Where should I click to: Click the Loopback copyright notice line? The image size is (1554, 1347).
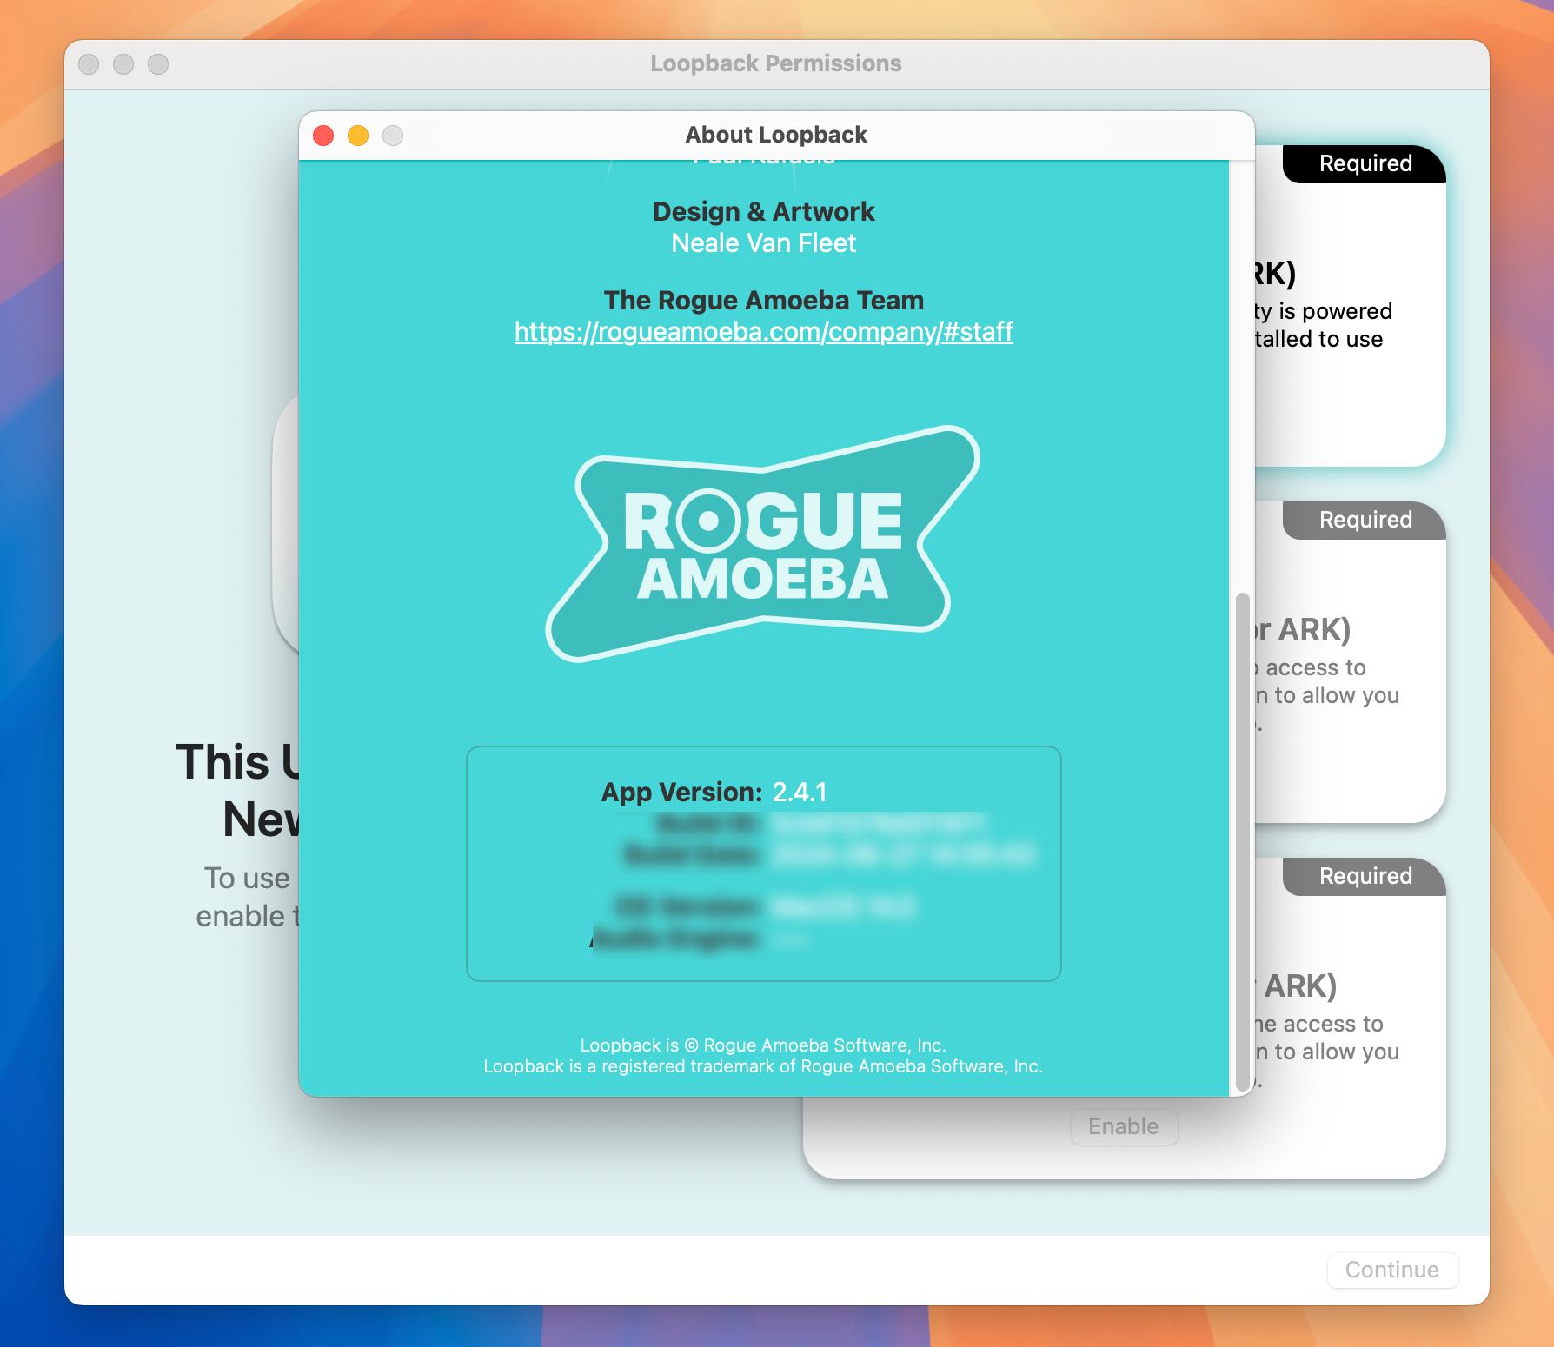[x=763, y=1045]
